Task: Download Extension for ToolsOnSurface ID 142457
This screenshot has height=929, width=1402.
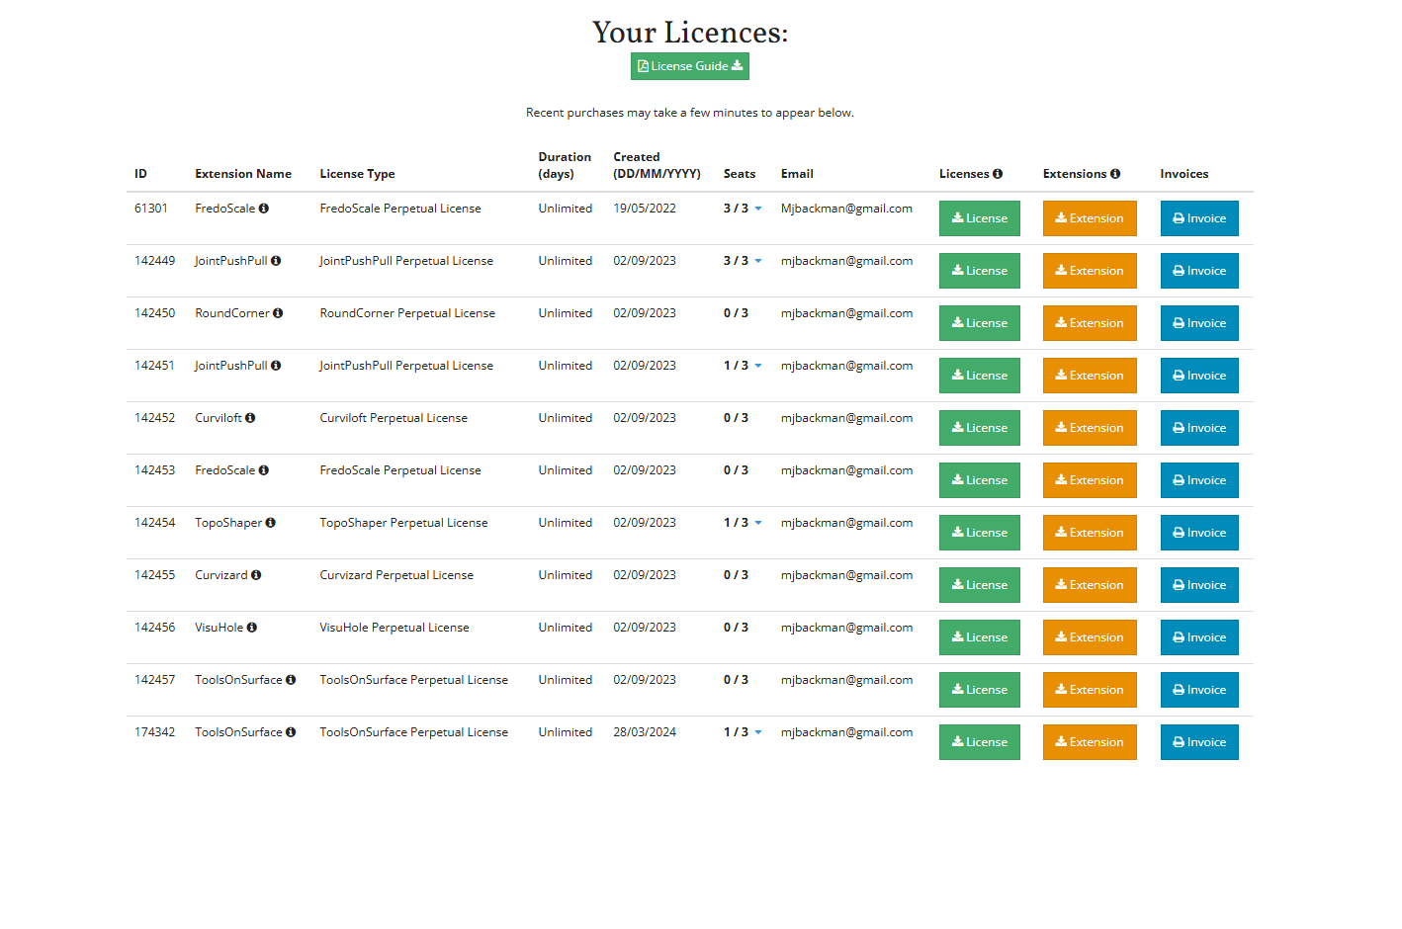Action: pyautogui.click(x=1090, y=690)
